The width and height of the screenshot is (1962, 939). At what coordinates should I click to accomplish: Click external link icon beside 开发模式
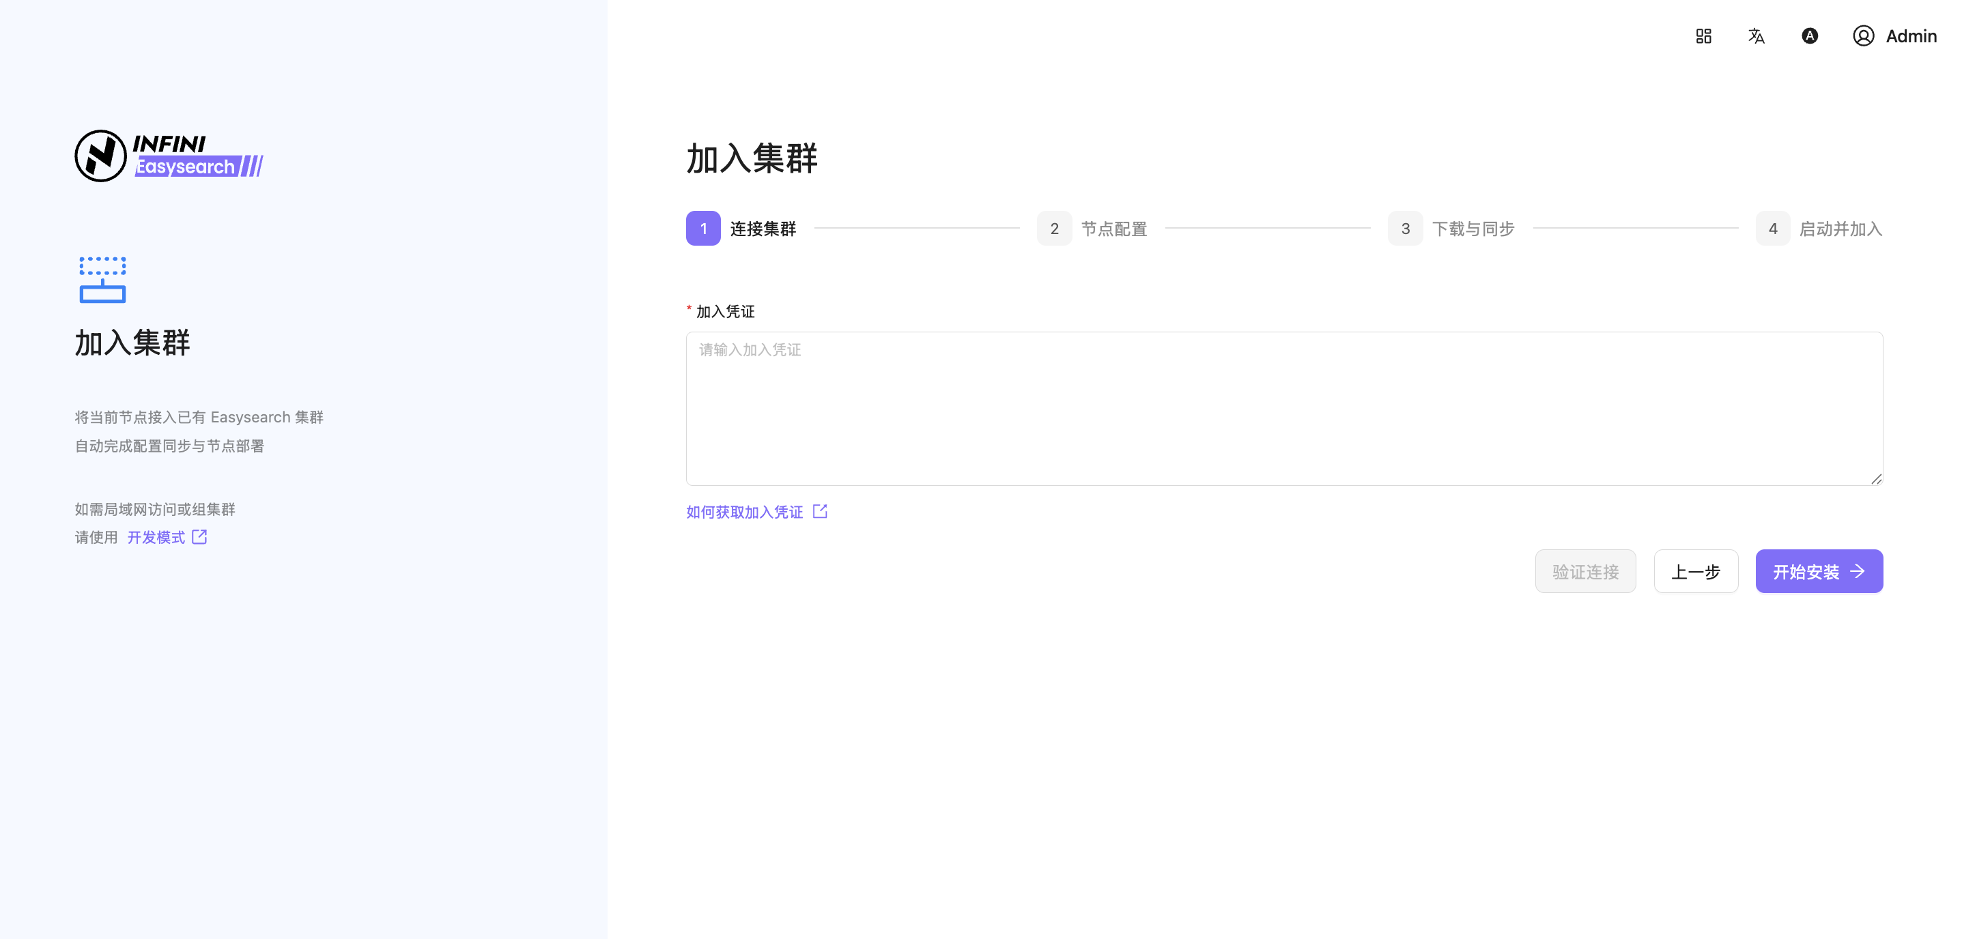click(x=199, y=537)
